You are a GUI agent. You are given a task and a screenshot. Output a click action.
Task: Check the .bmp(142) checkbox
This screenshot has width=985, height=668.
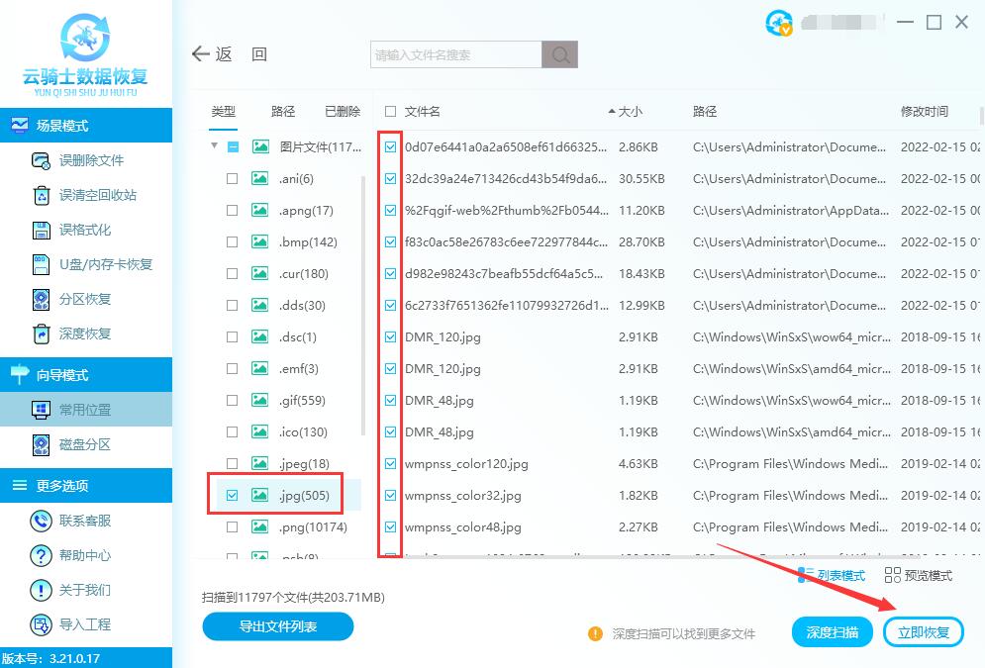232,241
